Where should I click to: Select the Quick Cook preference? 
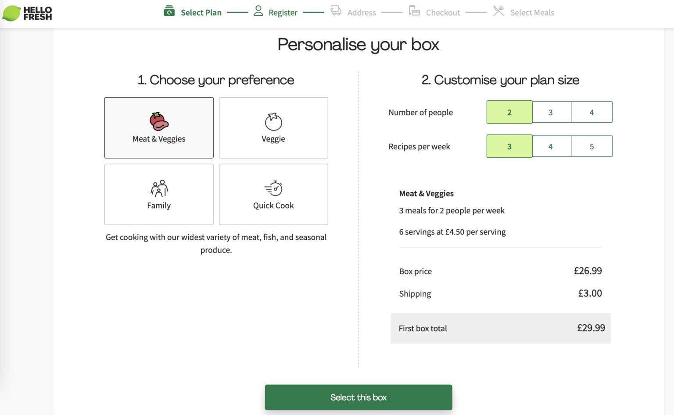coord(273,194)
